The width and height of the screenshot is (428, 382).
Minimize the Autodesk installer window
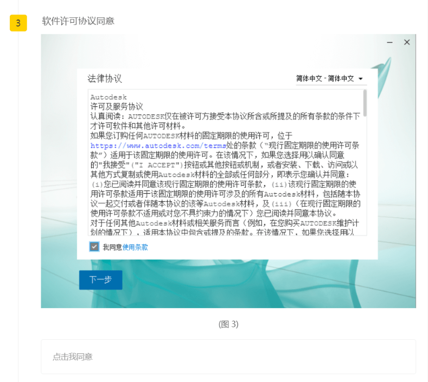pos(389,42)
